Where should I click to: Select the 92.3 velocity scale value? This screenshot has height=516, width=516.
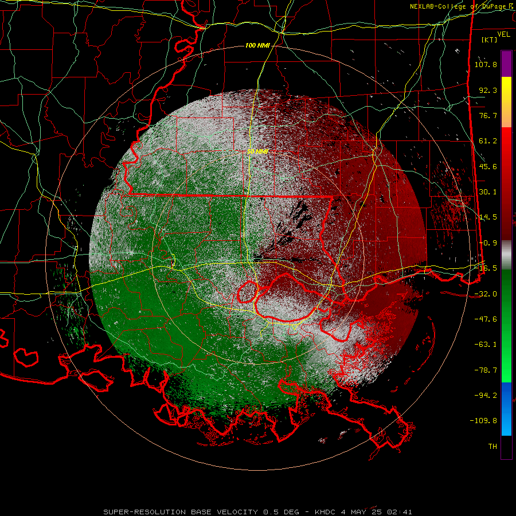(x=488, y=90)
